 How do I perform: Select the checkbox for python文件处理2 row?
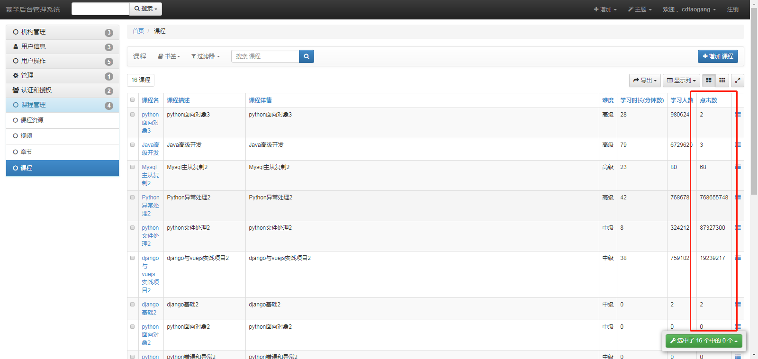pos(133,227)
